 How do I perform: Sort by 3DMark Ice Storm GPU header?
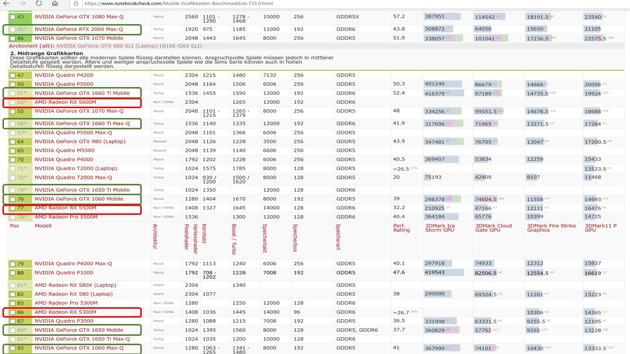pos(440,228)
